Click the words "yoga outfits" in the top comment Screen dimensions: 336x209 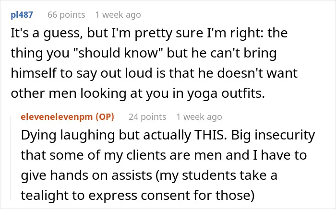[x=226, y=93]
